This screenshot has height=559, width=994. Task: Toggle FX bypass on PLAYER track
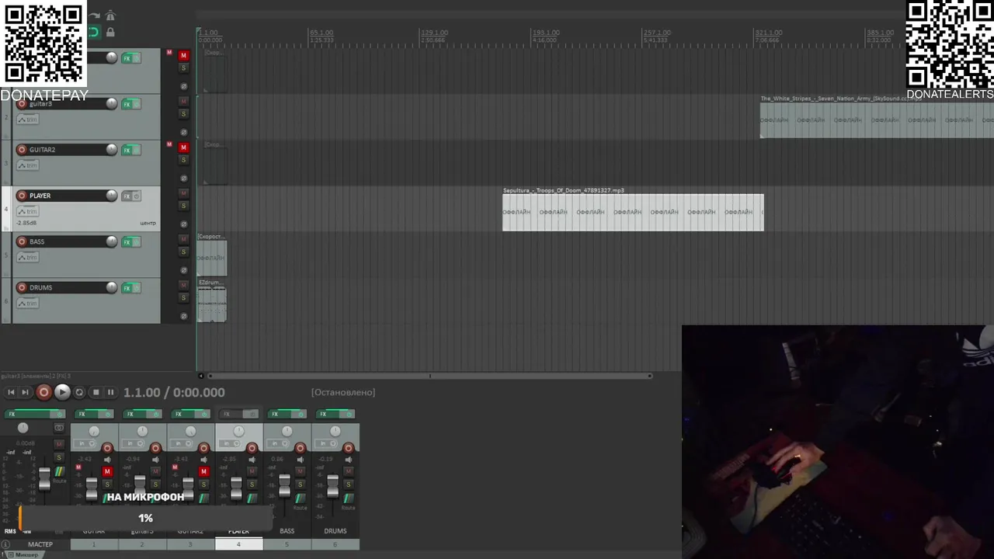[x=137, y=196]
